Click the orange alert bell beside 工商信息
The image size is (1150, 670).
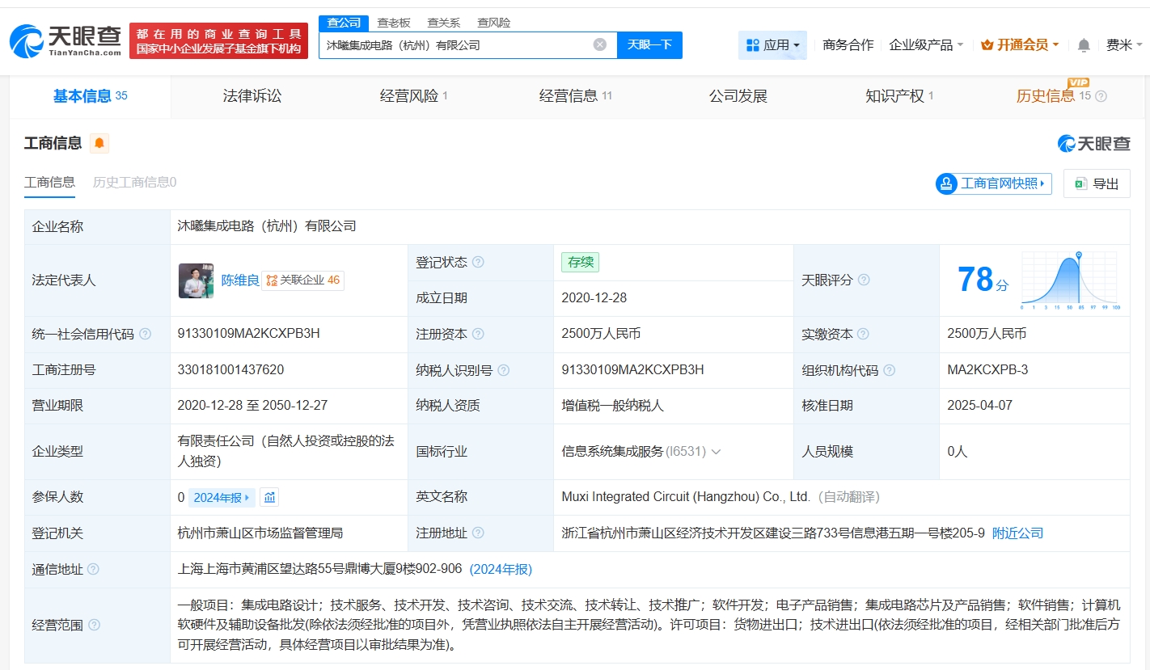(99, 143)
